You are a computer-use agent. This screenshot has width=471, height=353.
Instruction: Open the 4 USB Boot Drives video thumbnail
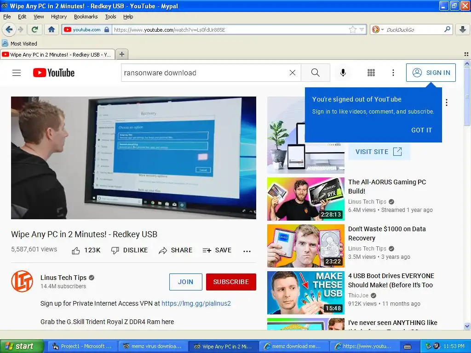pyautogui.click(x=306, y=293)
